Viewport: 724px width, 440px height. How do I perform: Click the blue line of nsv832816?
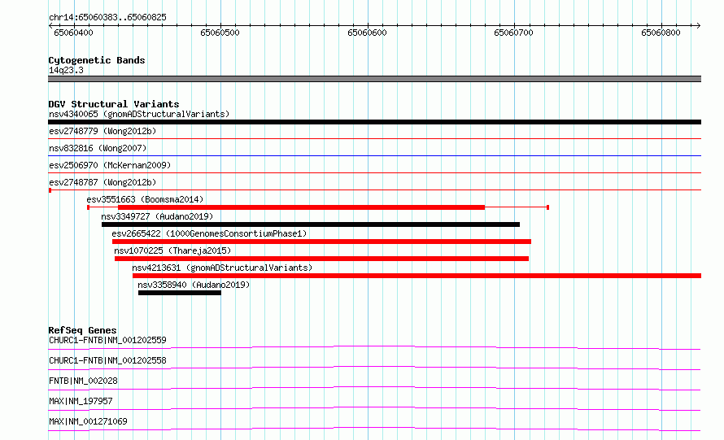(374, 155)
